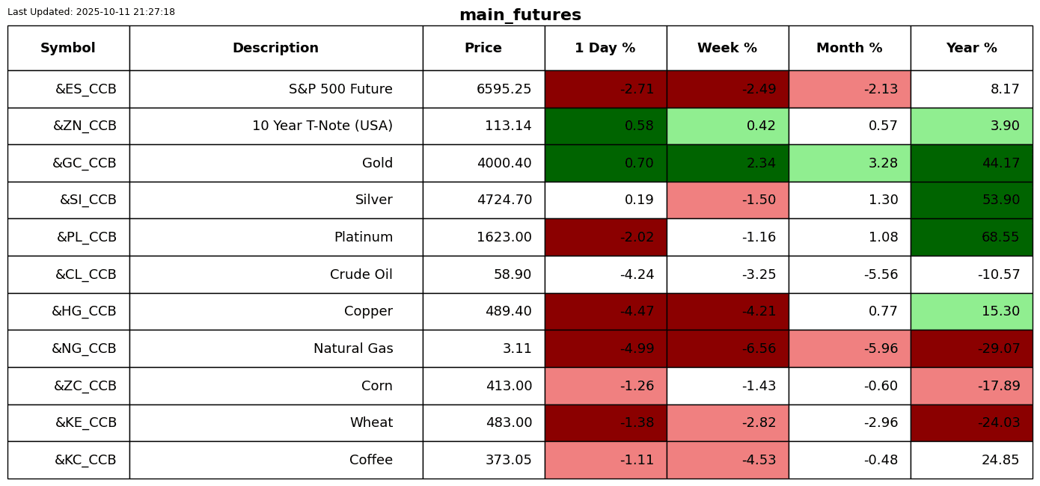Select the Crude Oil price 58.90
Screen dimensions: 1040x486
[x=512, y=275]
